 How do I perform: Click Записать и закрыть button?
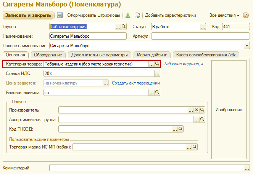pos(28,15)
